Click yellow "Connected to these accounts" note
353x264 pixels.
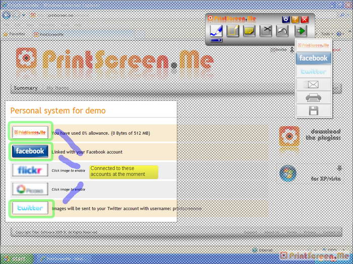point(124,172)
